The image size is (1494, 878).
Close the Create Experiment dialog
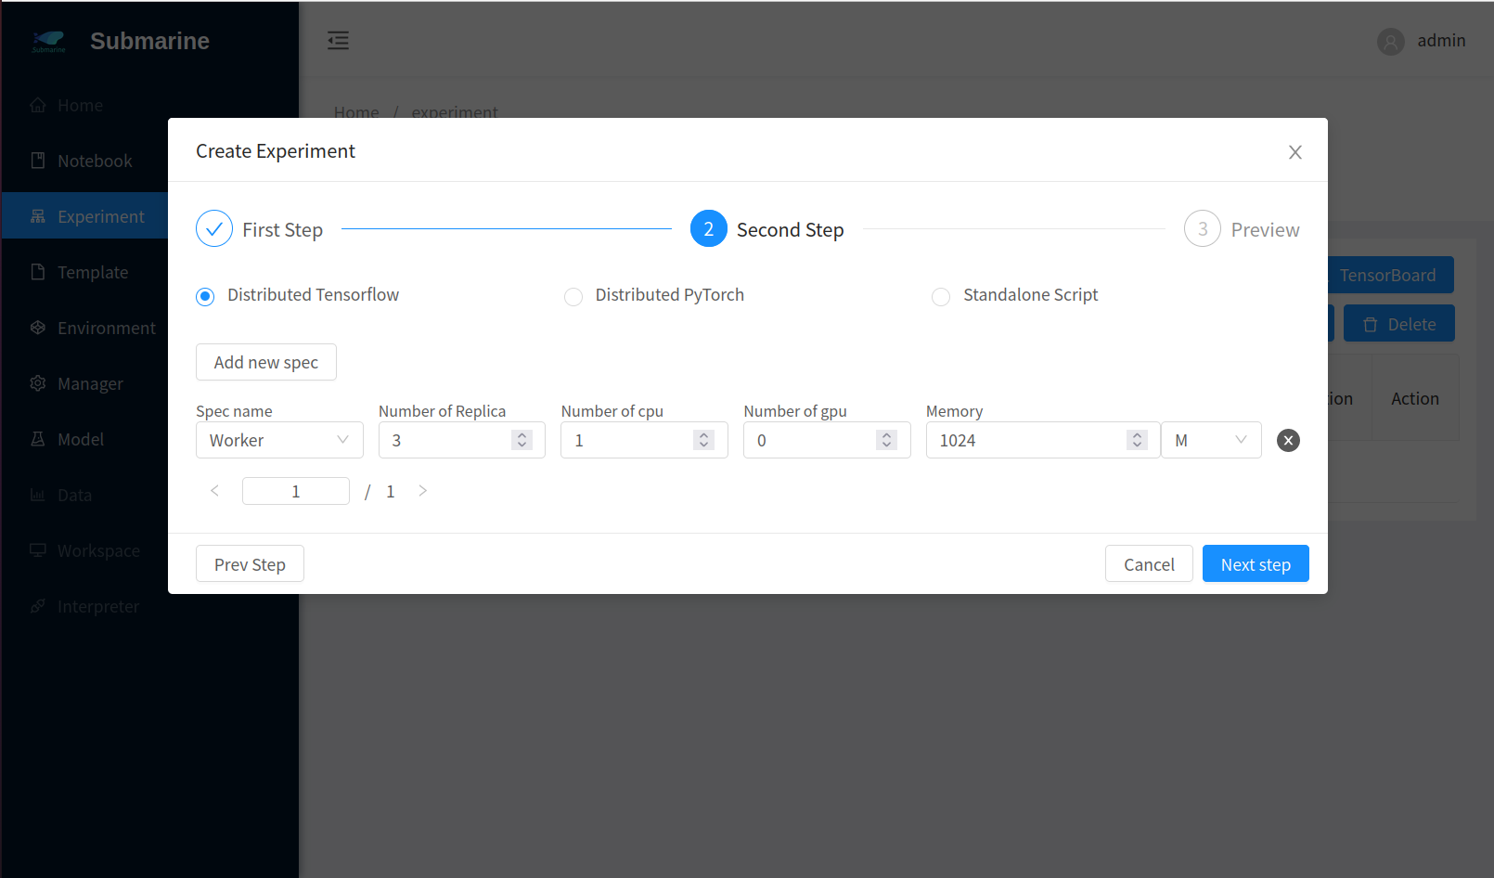[x=1295, y=152]
